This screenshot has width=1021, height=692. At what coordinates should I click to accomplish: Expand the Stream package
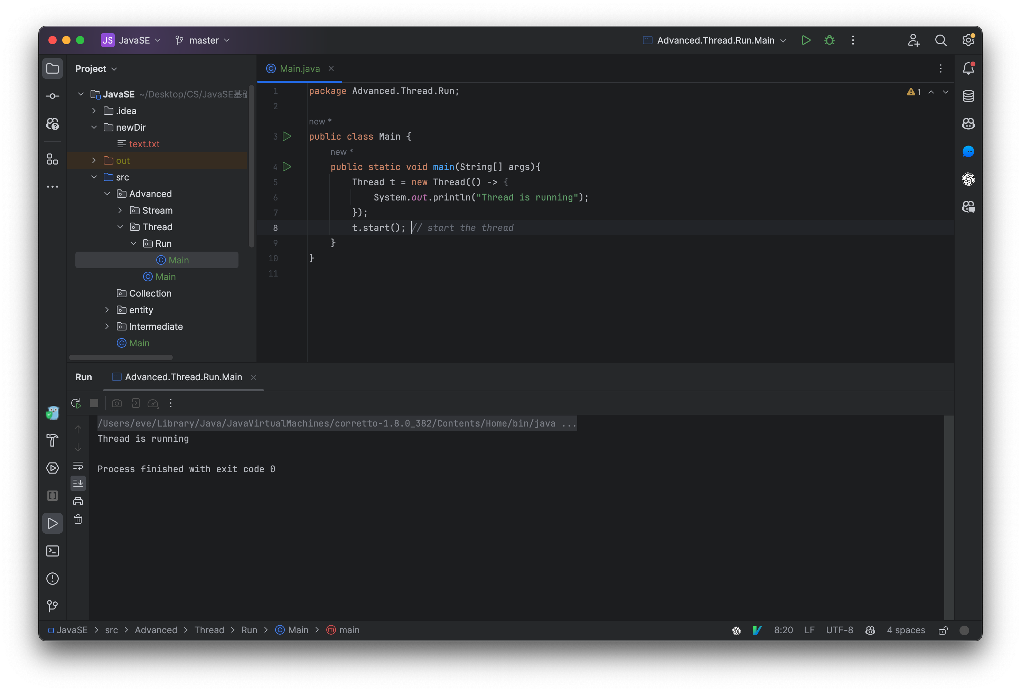click(120, 211)
